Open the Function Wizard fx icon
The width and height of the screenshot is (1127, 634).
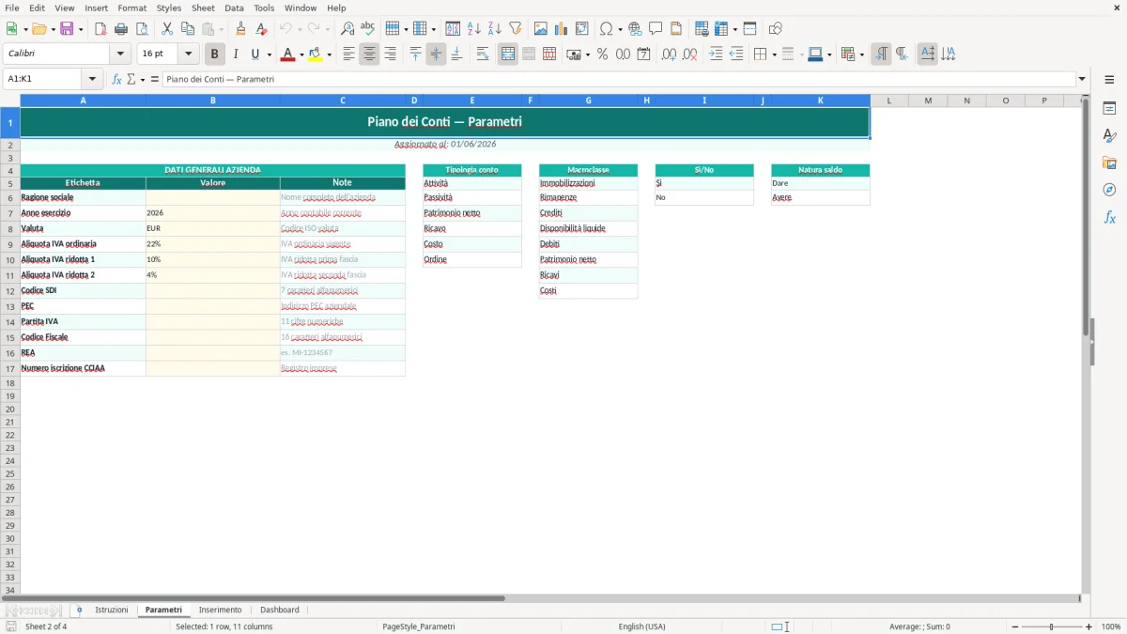tap(116, 79)
